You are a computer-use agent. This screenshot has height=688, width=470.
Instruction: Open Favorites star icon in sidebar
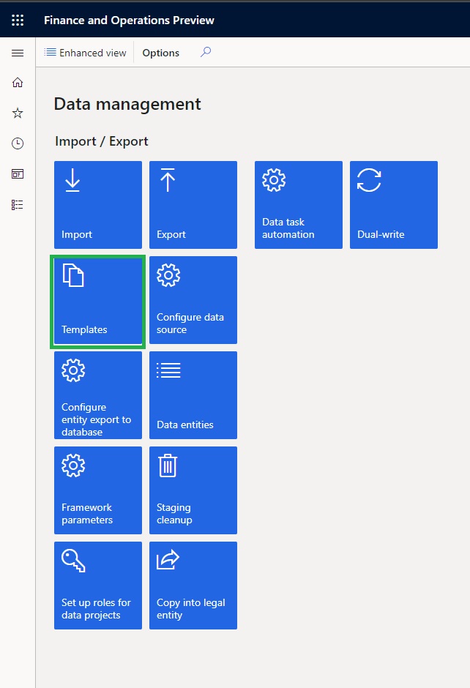point(18,113)
